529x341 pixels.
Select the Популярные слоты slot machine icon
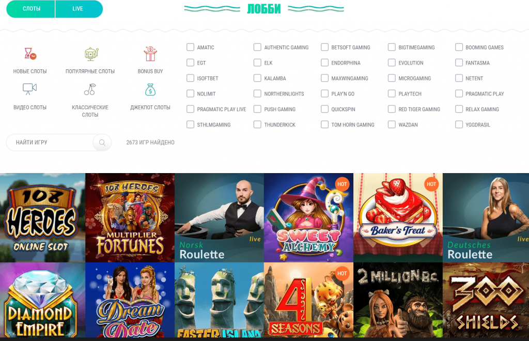[91, 54]
